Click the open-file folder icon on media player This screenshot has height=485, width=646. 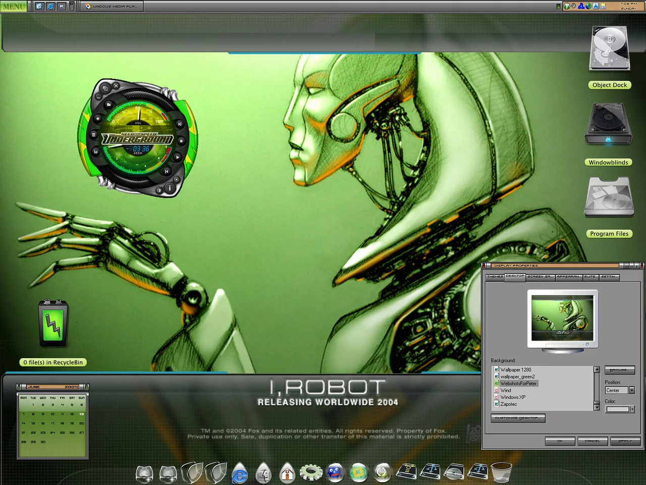pos(108,105)
